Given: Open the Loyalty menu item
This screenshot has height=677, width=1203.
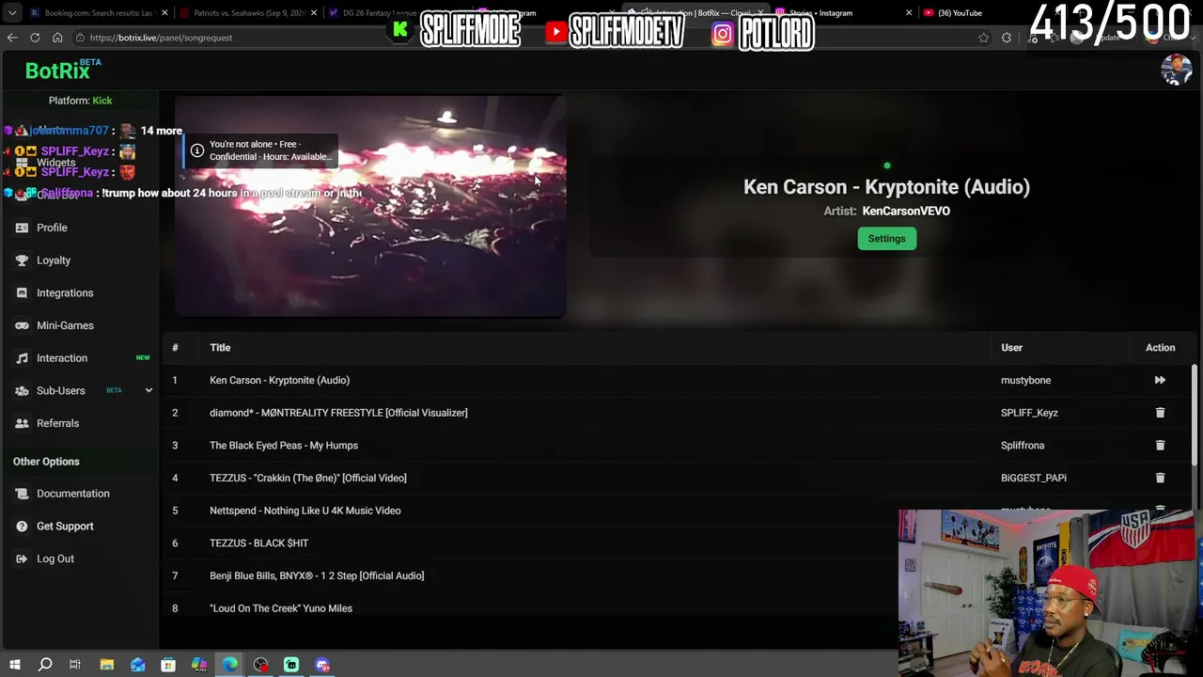Looking at the screenshot, I should pyautogui.click(x=54, y=260).
